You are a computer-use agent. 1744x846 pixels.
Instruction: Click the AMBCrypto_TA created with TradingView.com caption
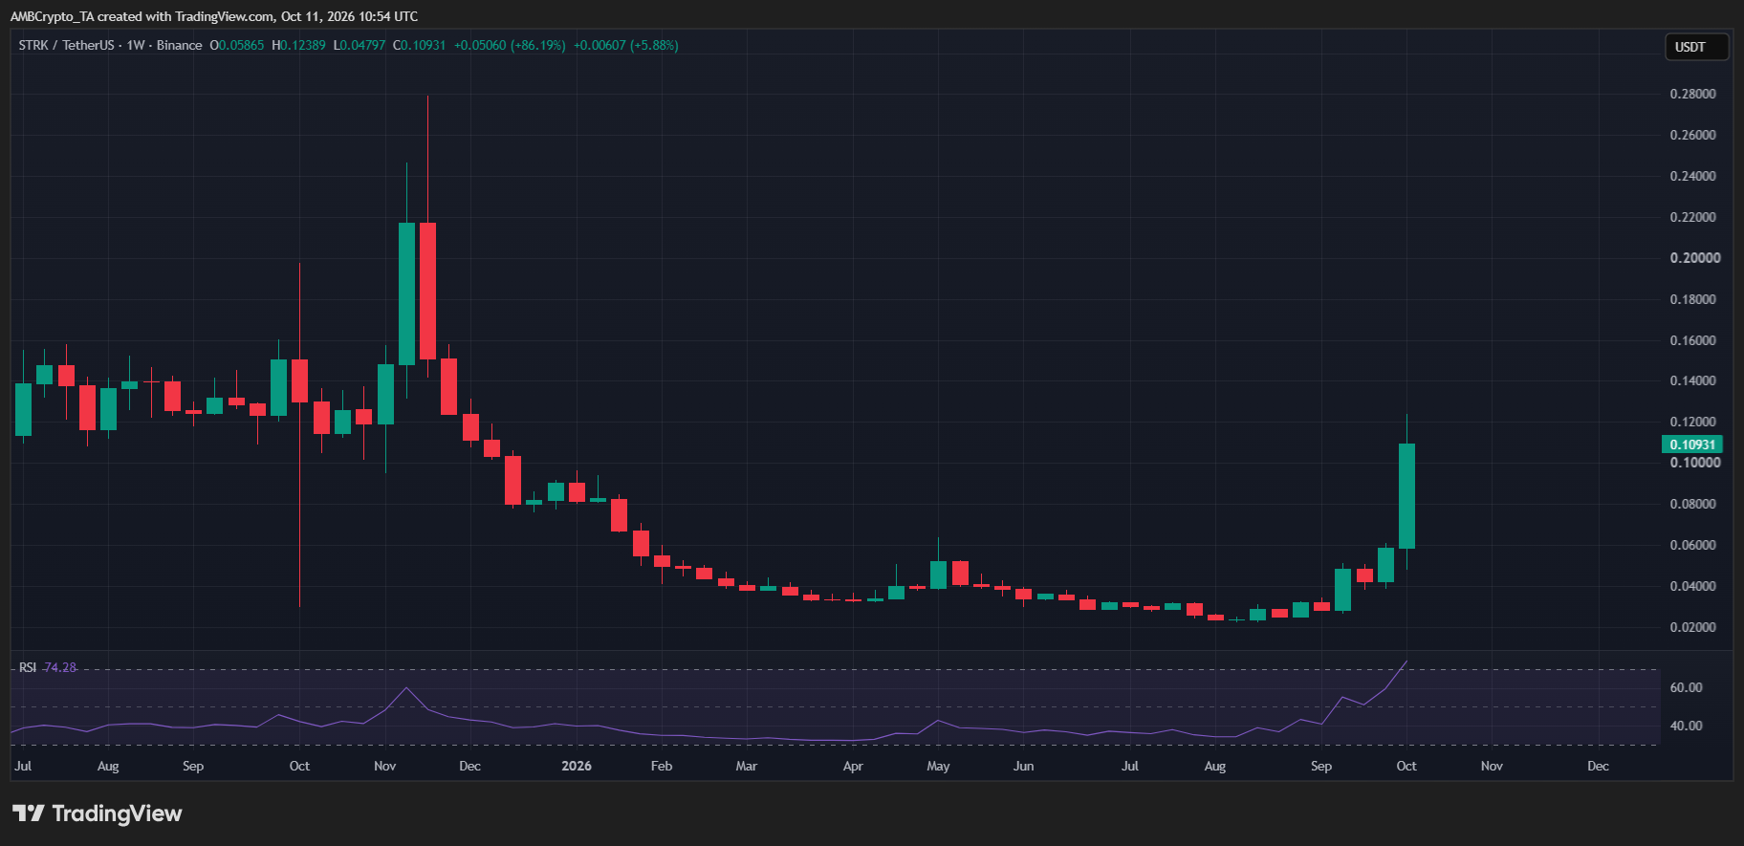[x=214, y=16]
